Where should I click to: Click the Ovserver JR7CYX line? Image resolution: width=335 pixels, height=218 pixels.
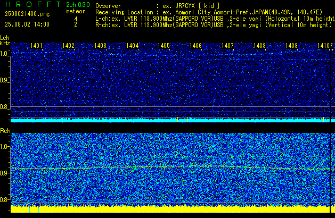[x=158, y=6]
